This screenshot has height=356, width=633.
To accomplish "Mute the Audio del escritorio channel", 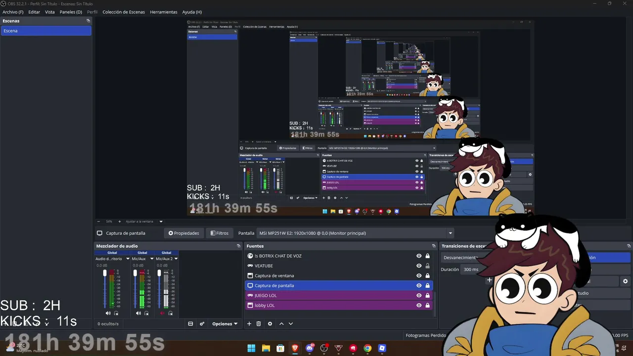I will pyautogui.click(x=108, y=313).
